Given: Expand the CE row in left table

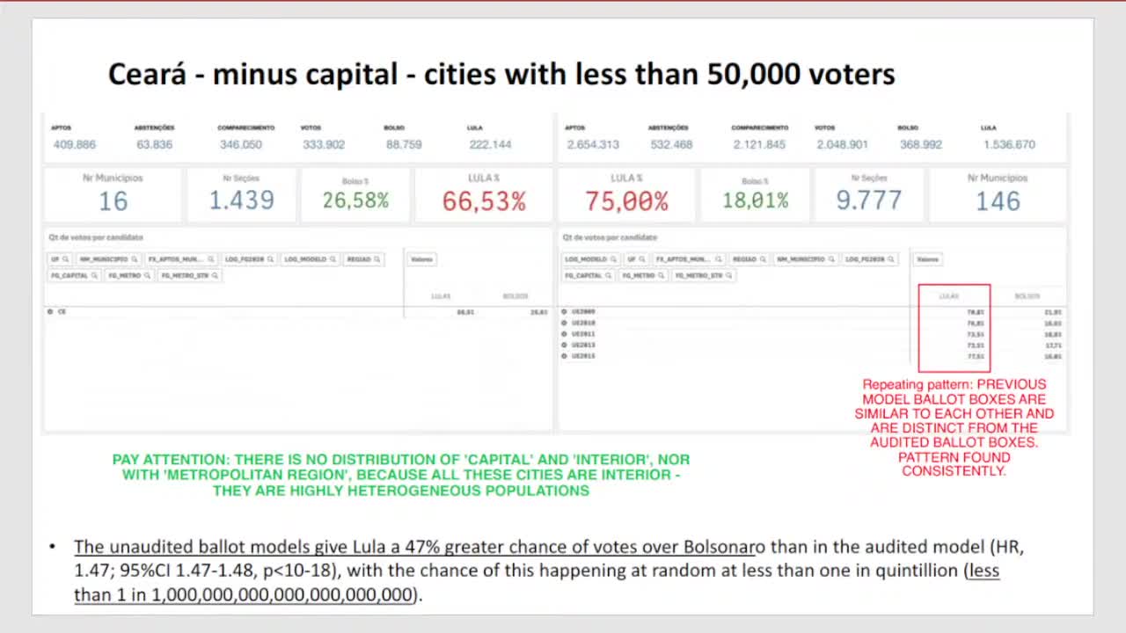Looking at the screenshot, I should 51,311.
